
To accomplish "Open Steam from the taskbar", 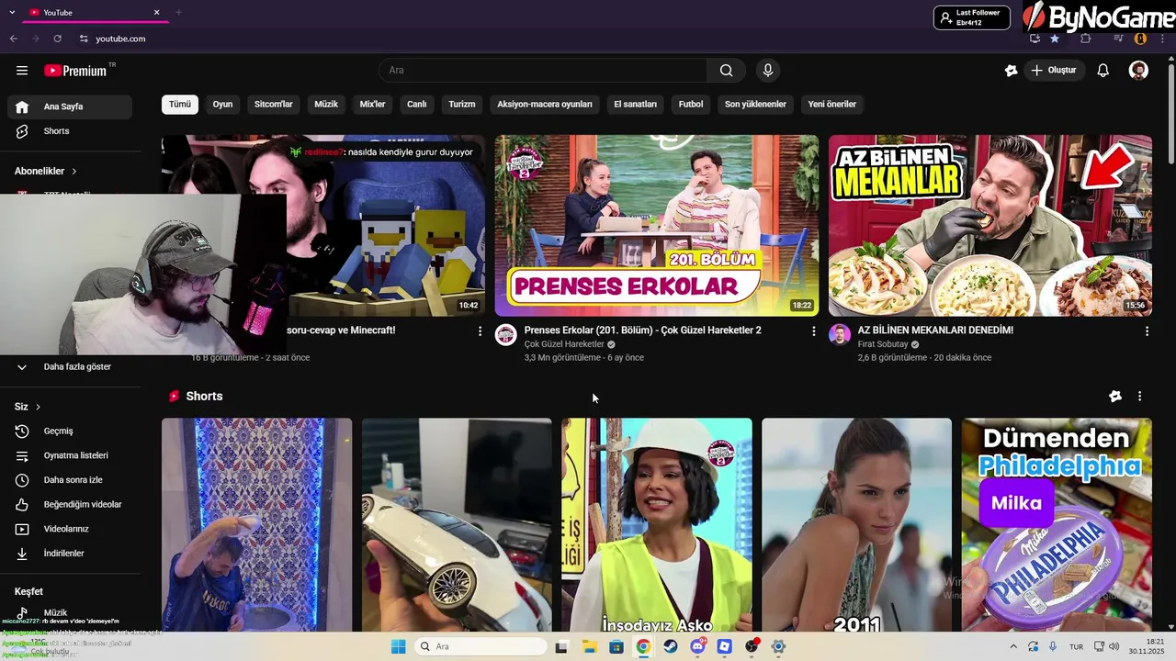I will pyautogui.click(x=670, y=646).
